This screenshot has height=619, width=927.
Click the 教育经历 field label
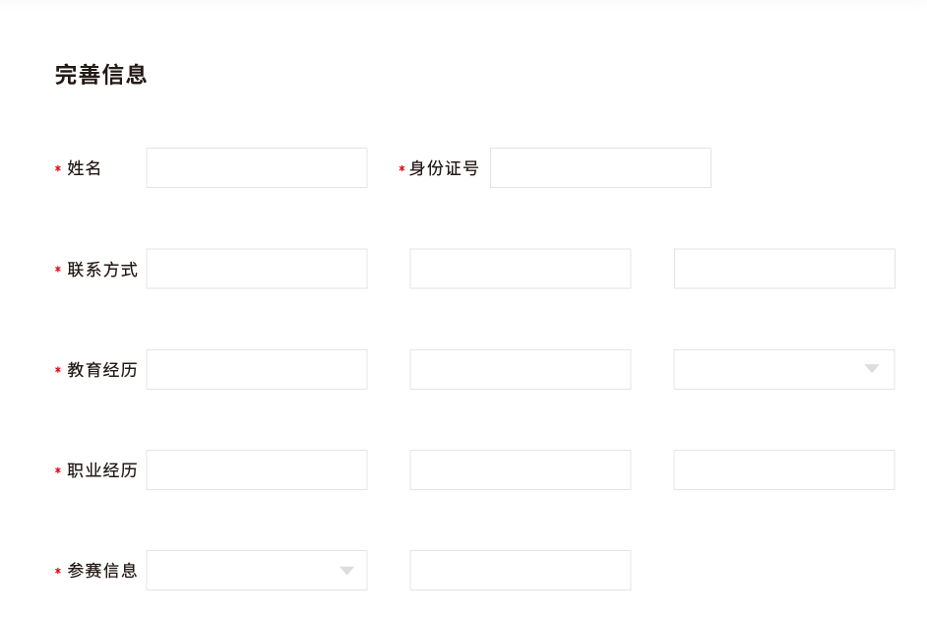(x=102, y=370)
